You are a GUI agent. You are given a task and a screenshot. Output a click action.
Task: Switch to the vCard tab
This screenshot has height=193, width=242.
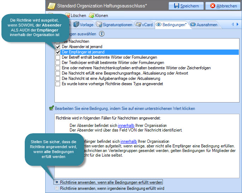(144, 25)
